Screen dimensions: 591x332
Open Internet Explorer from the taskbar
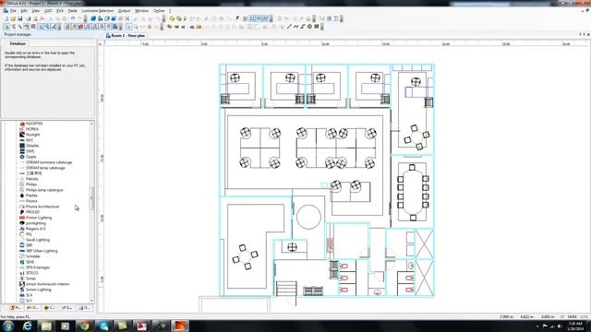tap(27, 326)
